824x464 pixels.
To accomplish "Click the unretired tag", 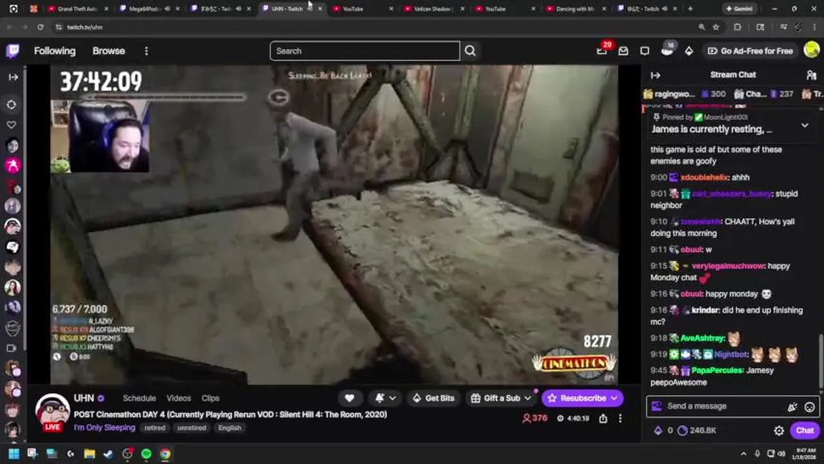I will 191,428.
